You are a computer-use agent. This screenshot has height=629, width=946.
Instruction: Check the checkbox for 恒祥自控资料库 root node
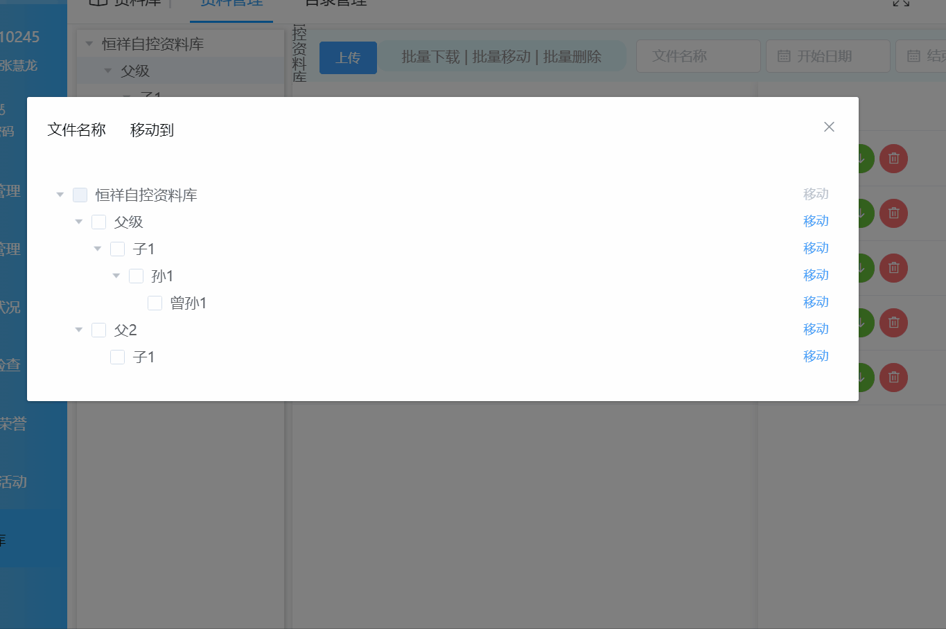coord(80,195)
